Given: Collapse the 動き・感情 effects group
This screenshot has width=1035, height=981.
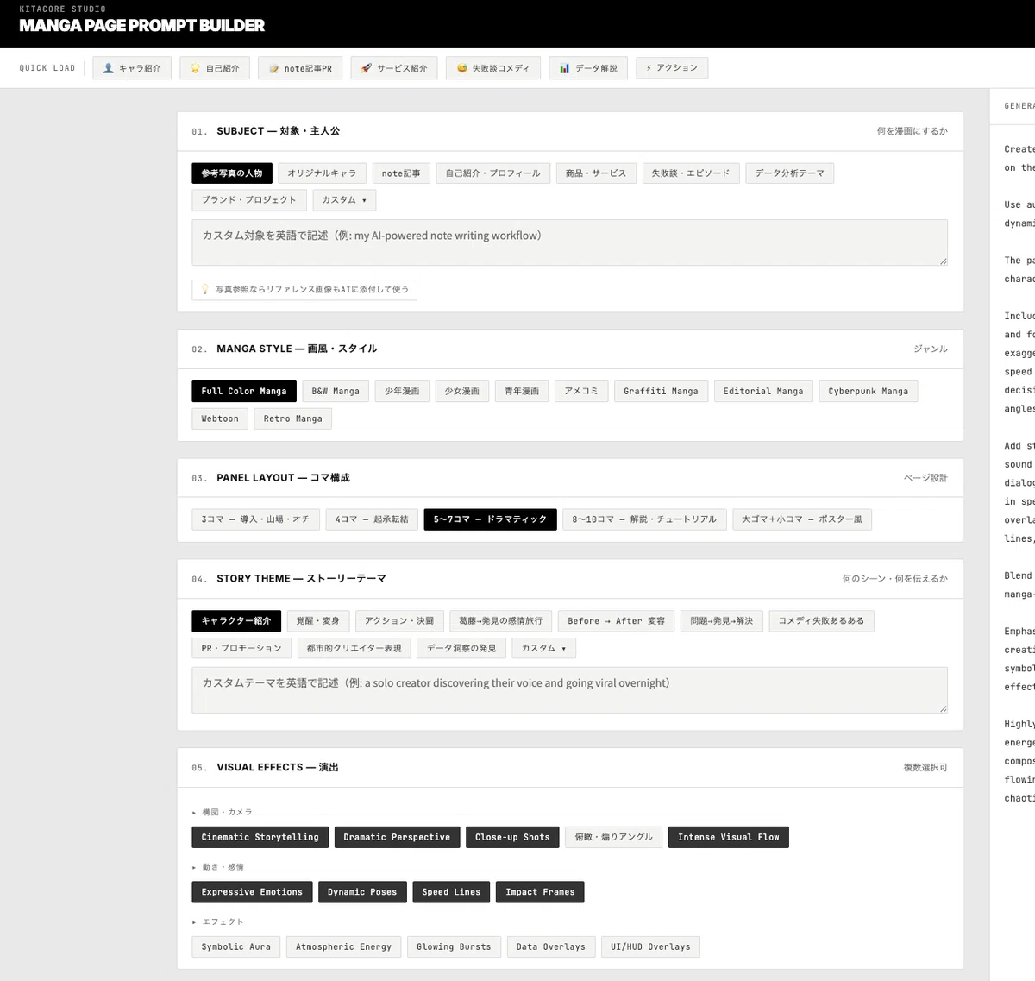Looking at the screenshot, I should [218, 867].
